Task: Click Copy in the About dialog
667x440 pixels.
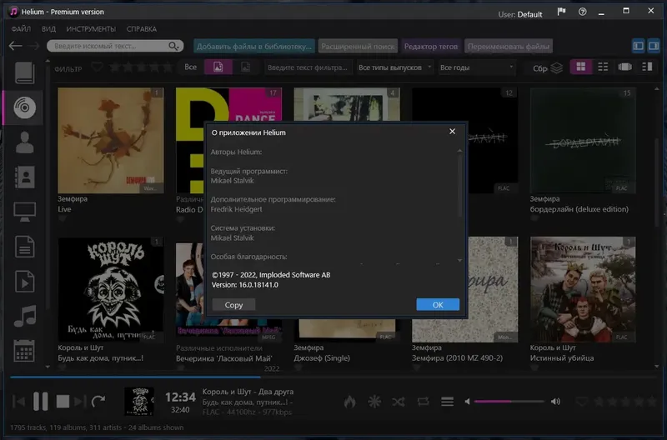Action: pos(233,305)
